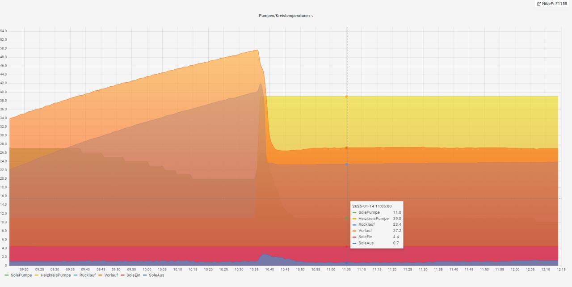Select the HeizkreisPumpe data point on the crosshair
The width and height of the screenshot is (572, 287).
click(346, 97)
